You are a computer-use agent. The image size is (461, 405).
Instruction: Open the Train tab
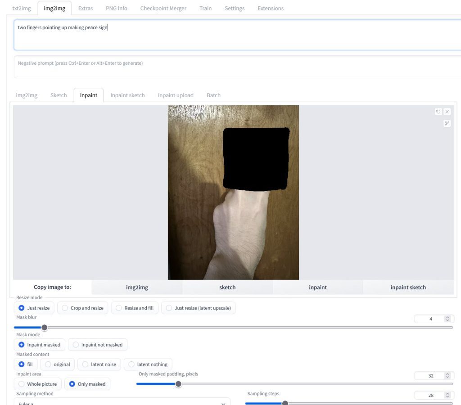pyautogui.click(x=205, y=8)
